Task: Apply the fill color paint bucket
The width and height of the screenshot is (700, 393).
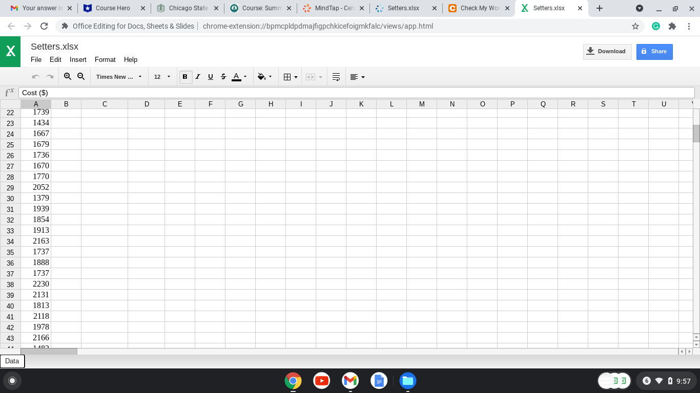Action: click(261, 77)
